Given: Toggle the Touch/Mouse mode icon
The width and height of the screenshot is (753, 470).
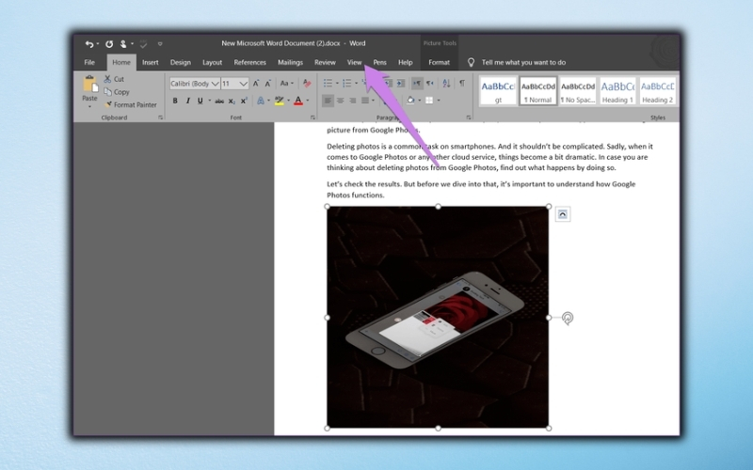Looking at the screenshot, I should (123, 44).
